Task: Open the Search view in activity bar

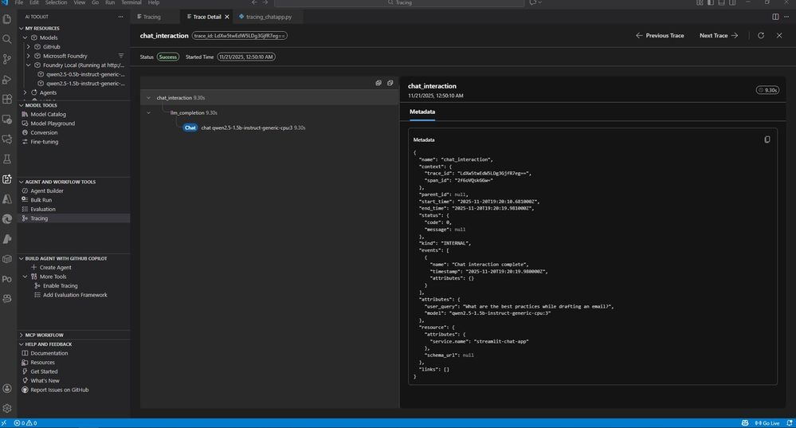Action: (7, 38)
